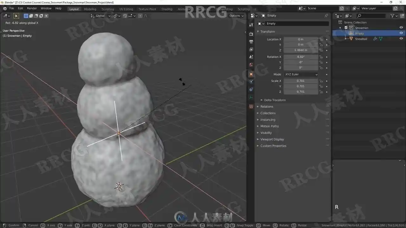406x228 pixels.
Task: Open the Object Constraints properties tab icon
Action: [251, 89]
